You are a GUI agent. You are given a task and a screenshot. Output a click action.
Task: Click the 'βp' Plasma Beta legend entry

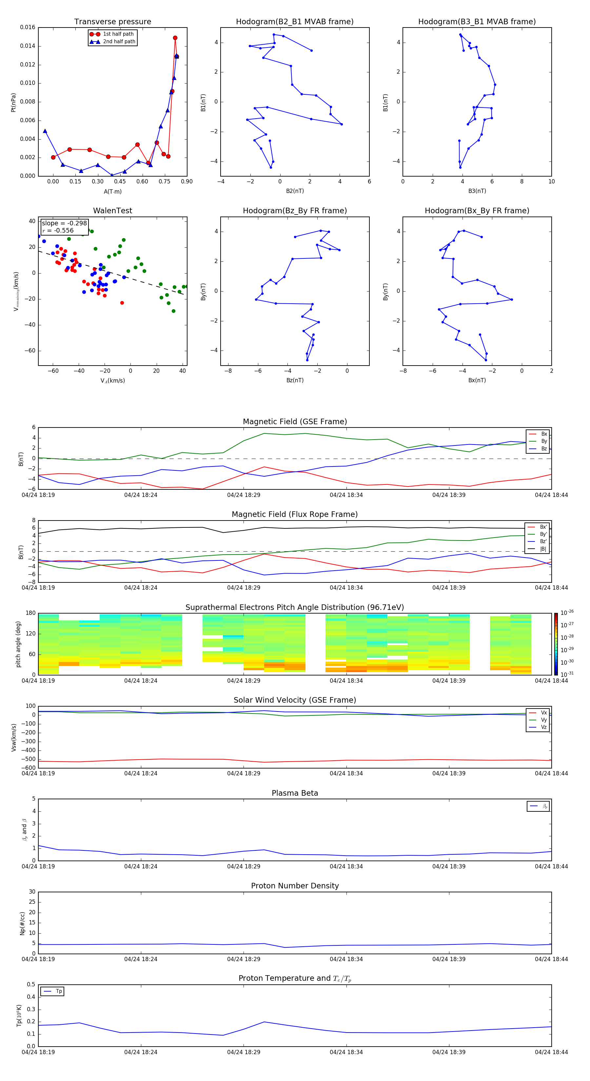[x=538, y=806]
